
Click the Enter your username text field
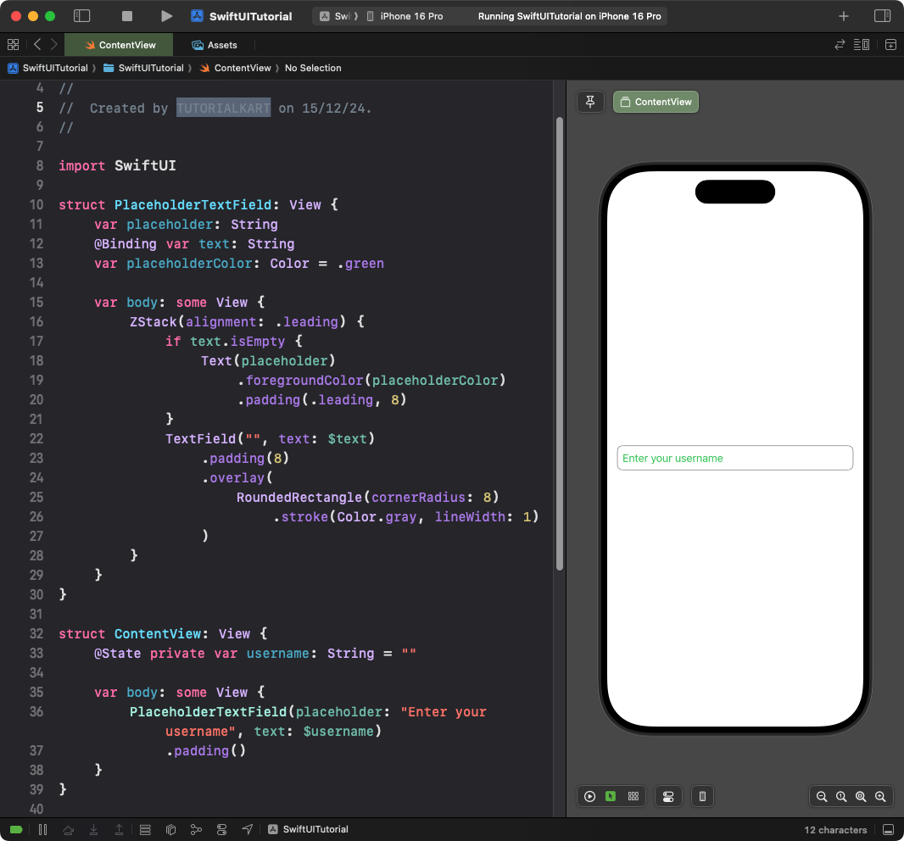734,458
